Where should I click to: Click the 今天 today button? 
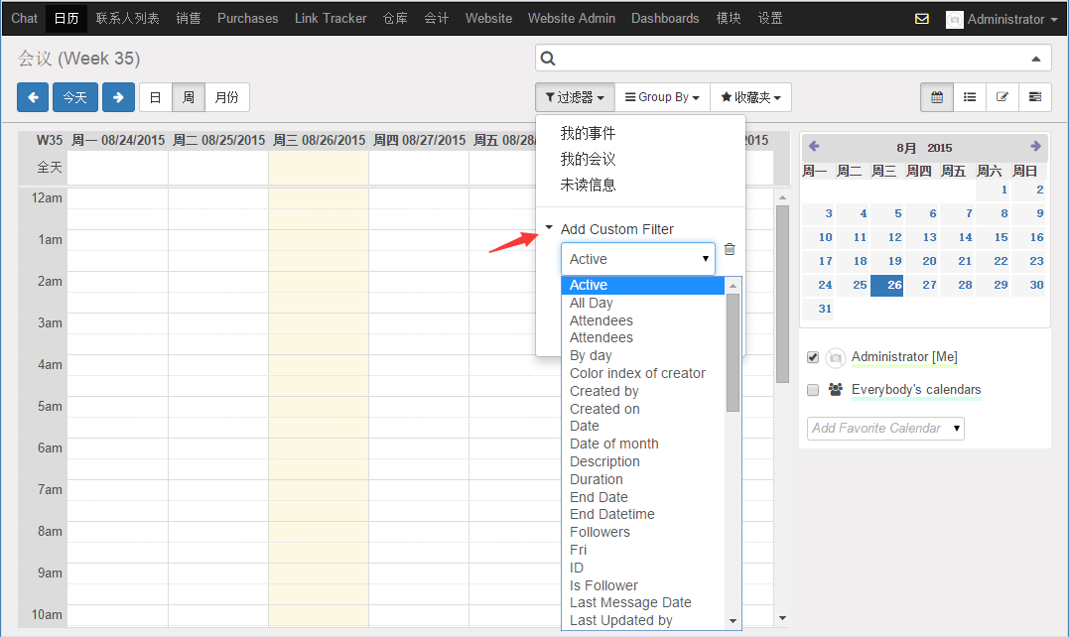[x=75, y=97]
